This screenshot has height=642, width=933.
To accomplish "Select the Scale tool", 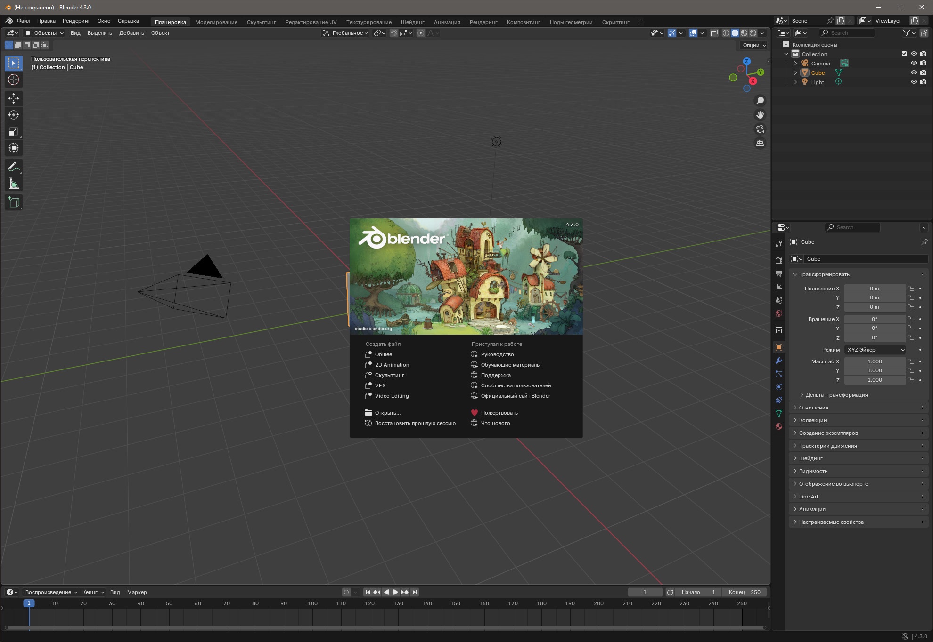I will pos(14,132).
